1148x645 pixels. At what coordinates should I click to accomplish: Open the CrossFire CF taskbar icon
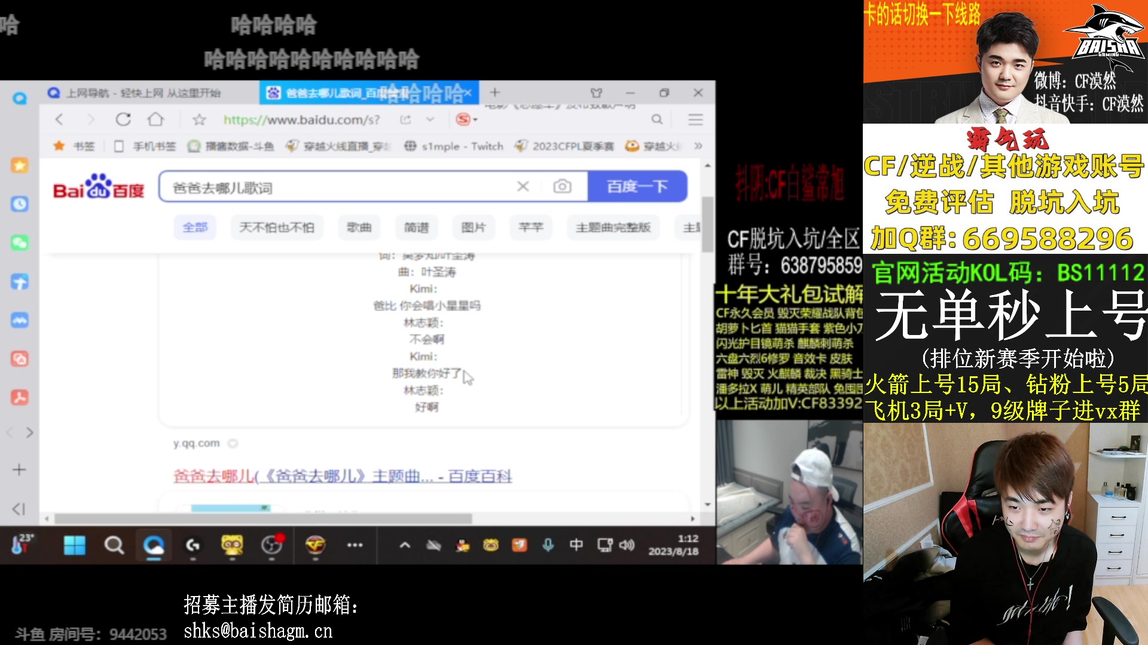pyautogui.click(x=315, y=545)
